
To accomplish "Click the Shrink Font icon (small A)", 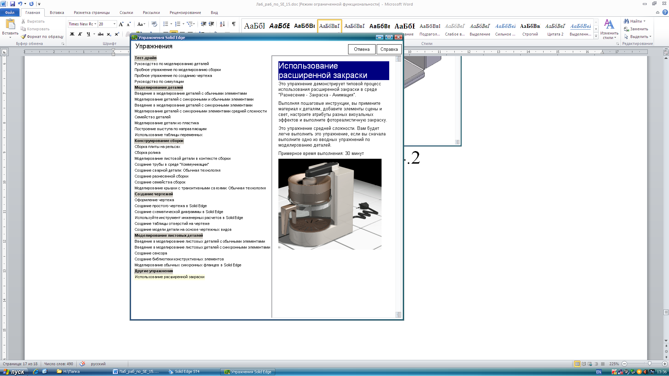I will pyautogui.click(x=129, y=24).
